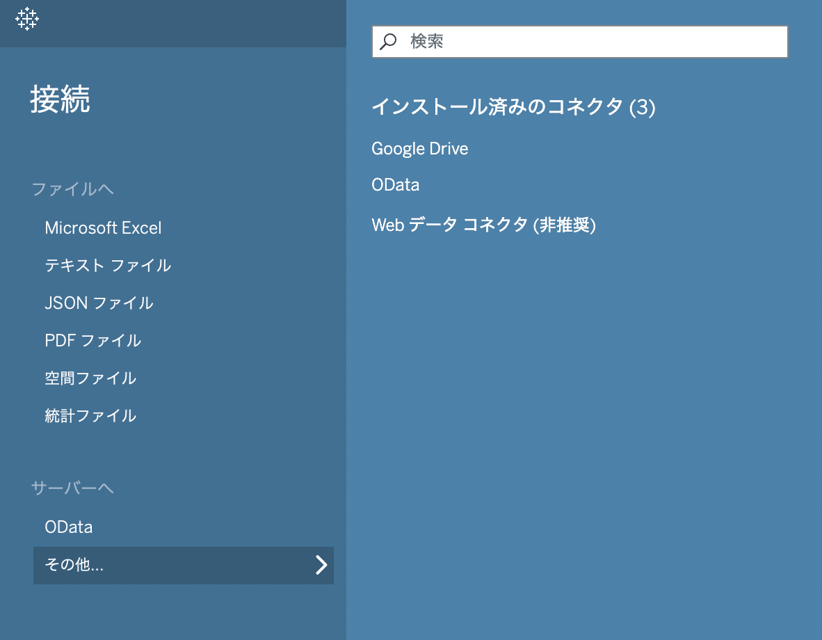
Task: Select OData in installed connectors list
Action: (x=395, y=184)
